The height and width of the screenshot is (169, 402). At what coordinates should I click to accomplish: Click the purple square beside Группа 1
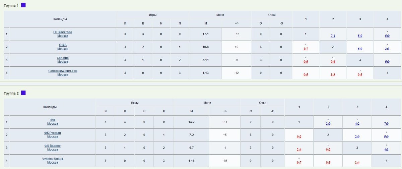tap(23, 5)
